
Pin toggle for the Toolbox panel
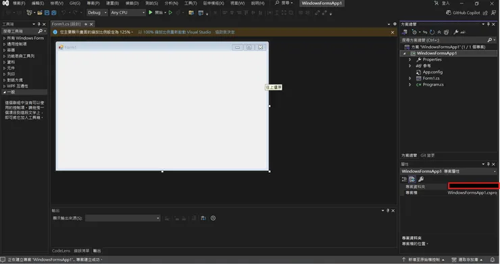pyautogui.click(x=39, y=24)
